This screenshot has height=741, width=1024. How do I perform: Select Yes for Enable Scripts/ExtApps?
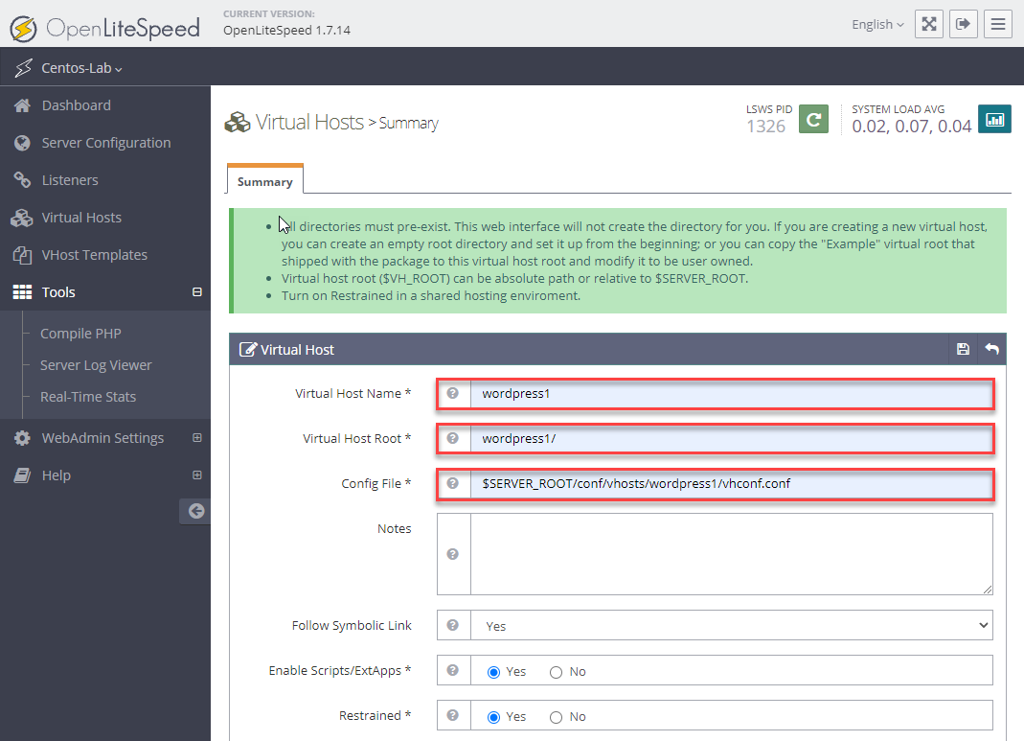tap(493, 672)
